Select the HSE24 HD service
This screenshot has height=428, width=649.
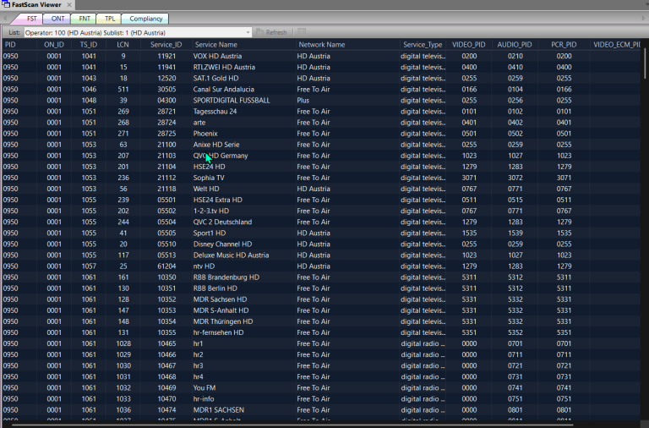click(x=209, y=167)
